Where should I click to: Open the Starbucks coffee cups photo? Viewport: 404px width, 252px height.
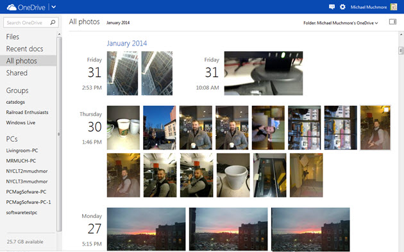click(123, 128)
